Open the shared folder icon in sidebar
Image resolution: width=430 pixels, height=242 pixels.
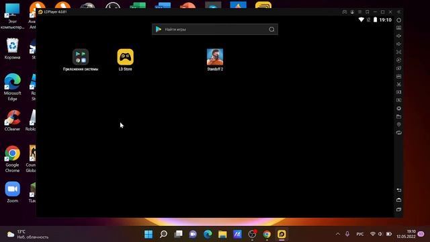pos(398,116)
